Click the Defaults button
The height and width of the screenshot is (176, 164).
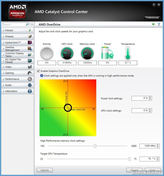pyautogui.click(x=45, y=170)
